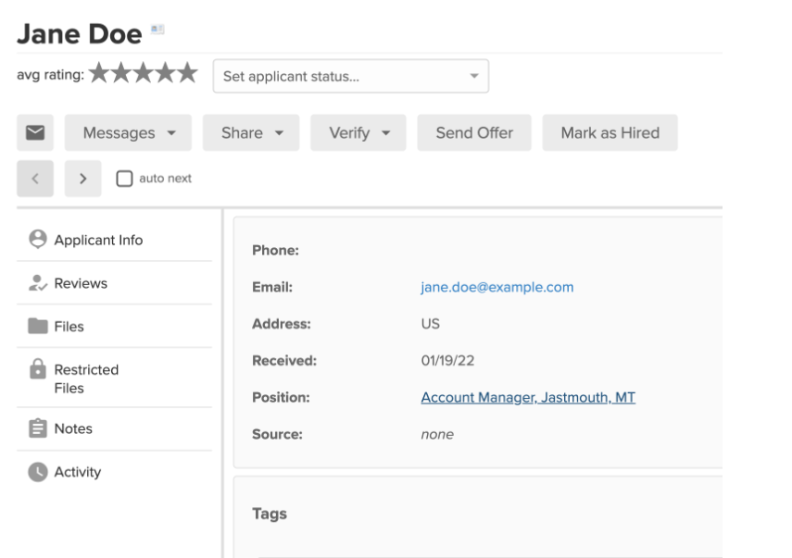Rate applicant with the fifth star

pos(187,73)
